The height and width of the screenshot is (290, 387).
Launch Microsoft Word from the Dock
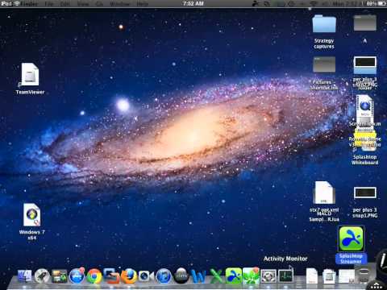(198, 276)
